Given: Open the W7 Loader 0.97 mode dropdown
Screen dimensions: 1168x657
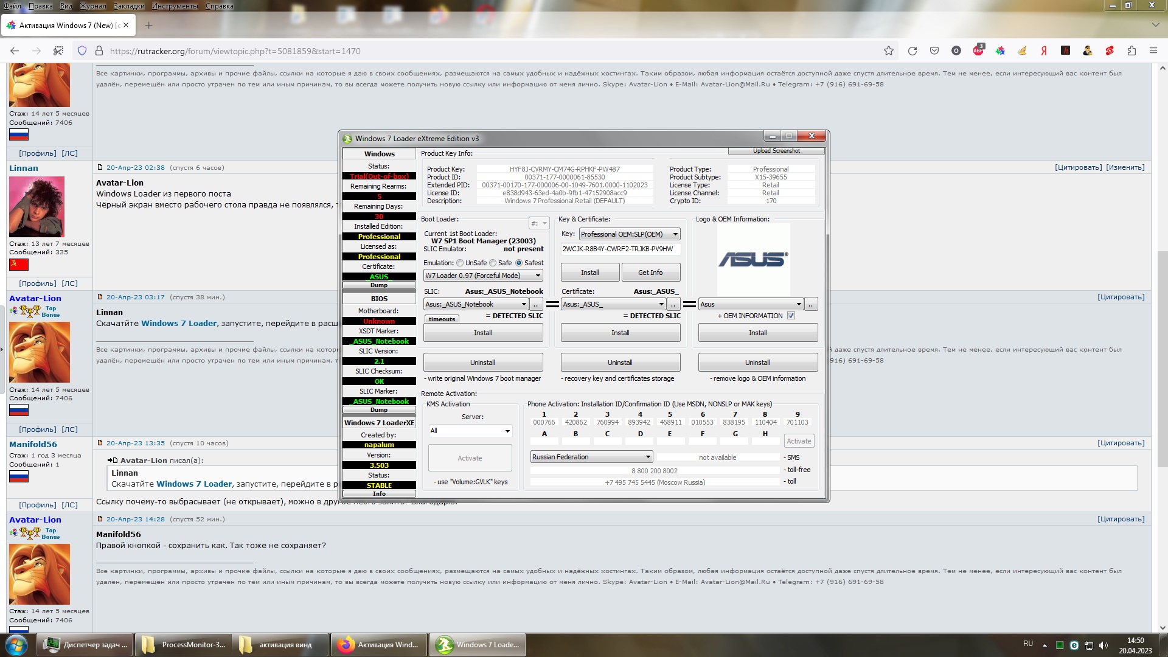Looking at the screenshot, I should tap(483, 276).
